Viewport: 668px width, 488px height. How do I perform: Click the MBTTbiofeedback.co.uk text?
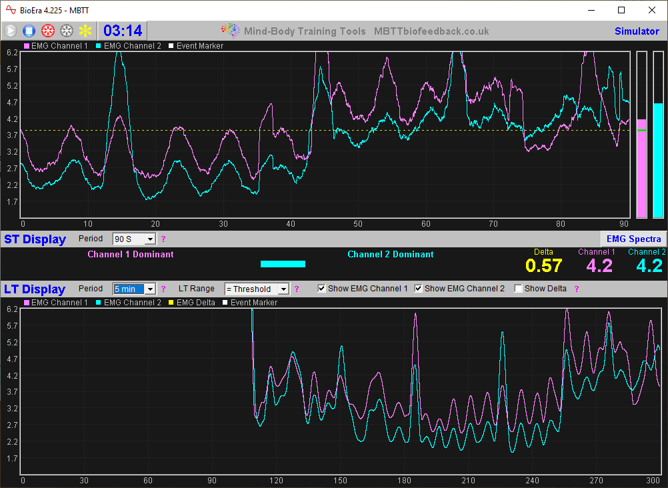[x=433, y=31]
